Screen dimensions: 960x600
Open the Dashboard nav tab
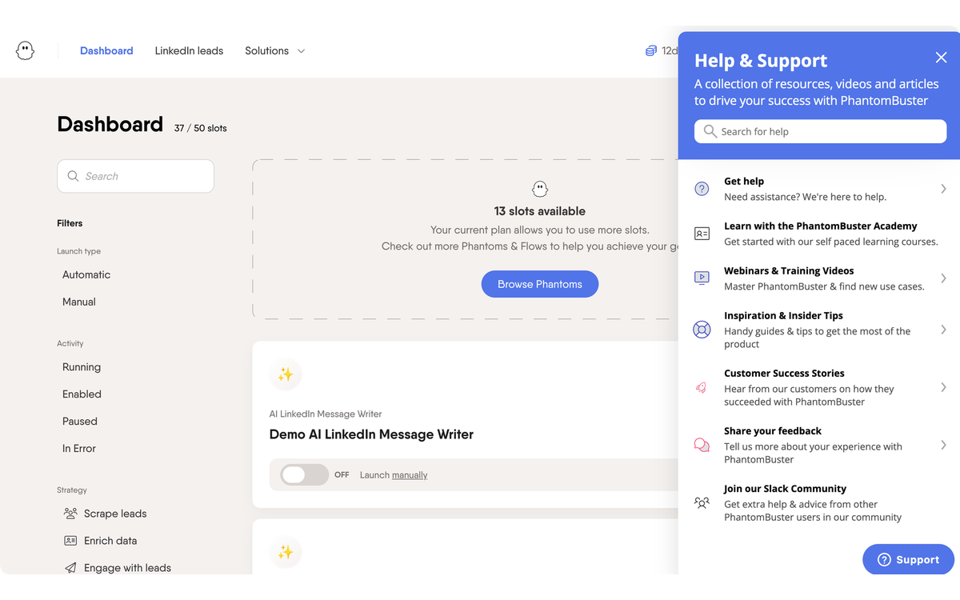106,50
